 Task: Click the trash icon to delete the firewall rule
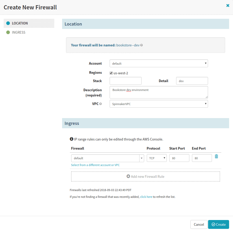click(216, 156)
